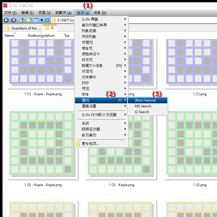The height and width of the screenshot is (217, 217).
Task: Click the Q-Dir application logo icon
Action: coord(5,5)
